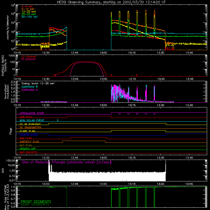210x210 pixels.
Task: Click the 'Size of Reduced Triangle' panel title
Action: coord(66,162)
